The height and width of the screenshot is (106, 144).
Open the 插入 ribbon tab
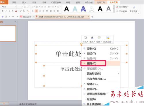pyautogui.click(x=24, y=3)
